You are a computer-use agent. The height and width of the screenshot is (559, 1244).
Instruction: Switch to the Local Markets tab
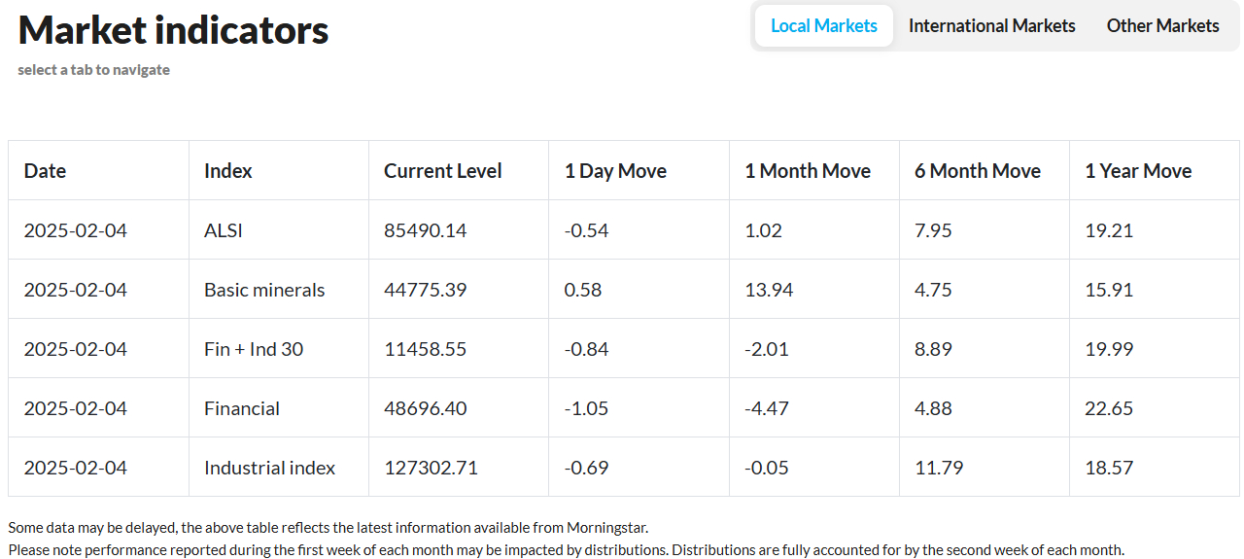click(x=824, y=26)
